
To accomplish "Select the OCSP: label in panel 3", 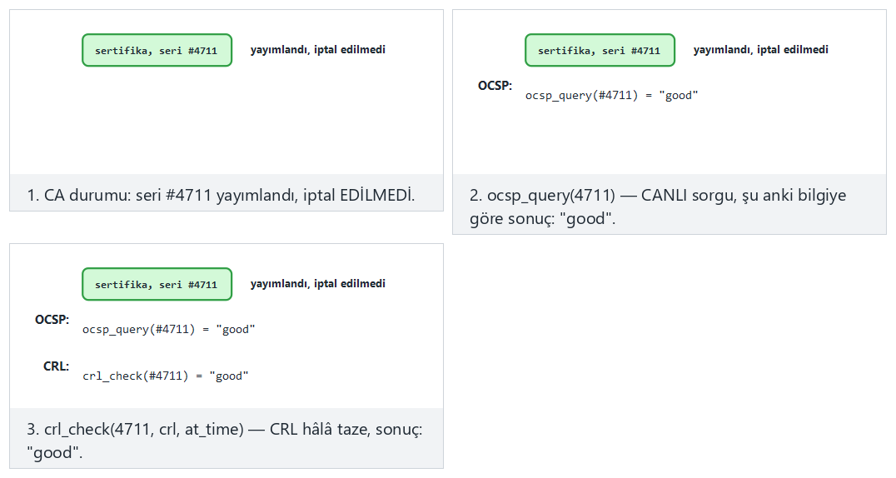I will (x=52, y=320).
